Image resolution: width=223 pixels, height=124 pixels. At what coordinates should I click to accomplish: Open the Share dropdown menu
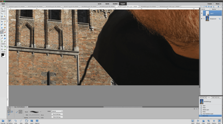218,4
